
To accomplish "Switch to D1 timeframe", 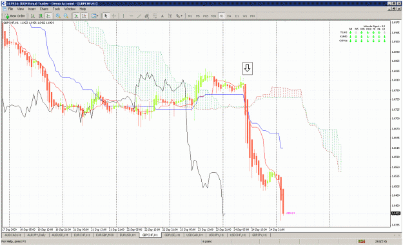I will coord(237,16).
